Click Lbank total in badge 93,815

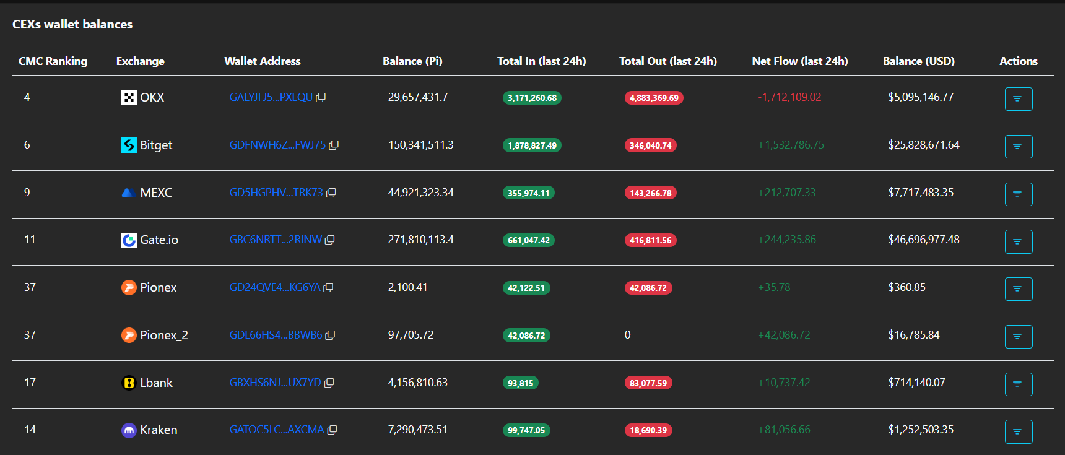coord(521,383)
